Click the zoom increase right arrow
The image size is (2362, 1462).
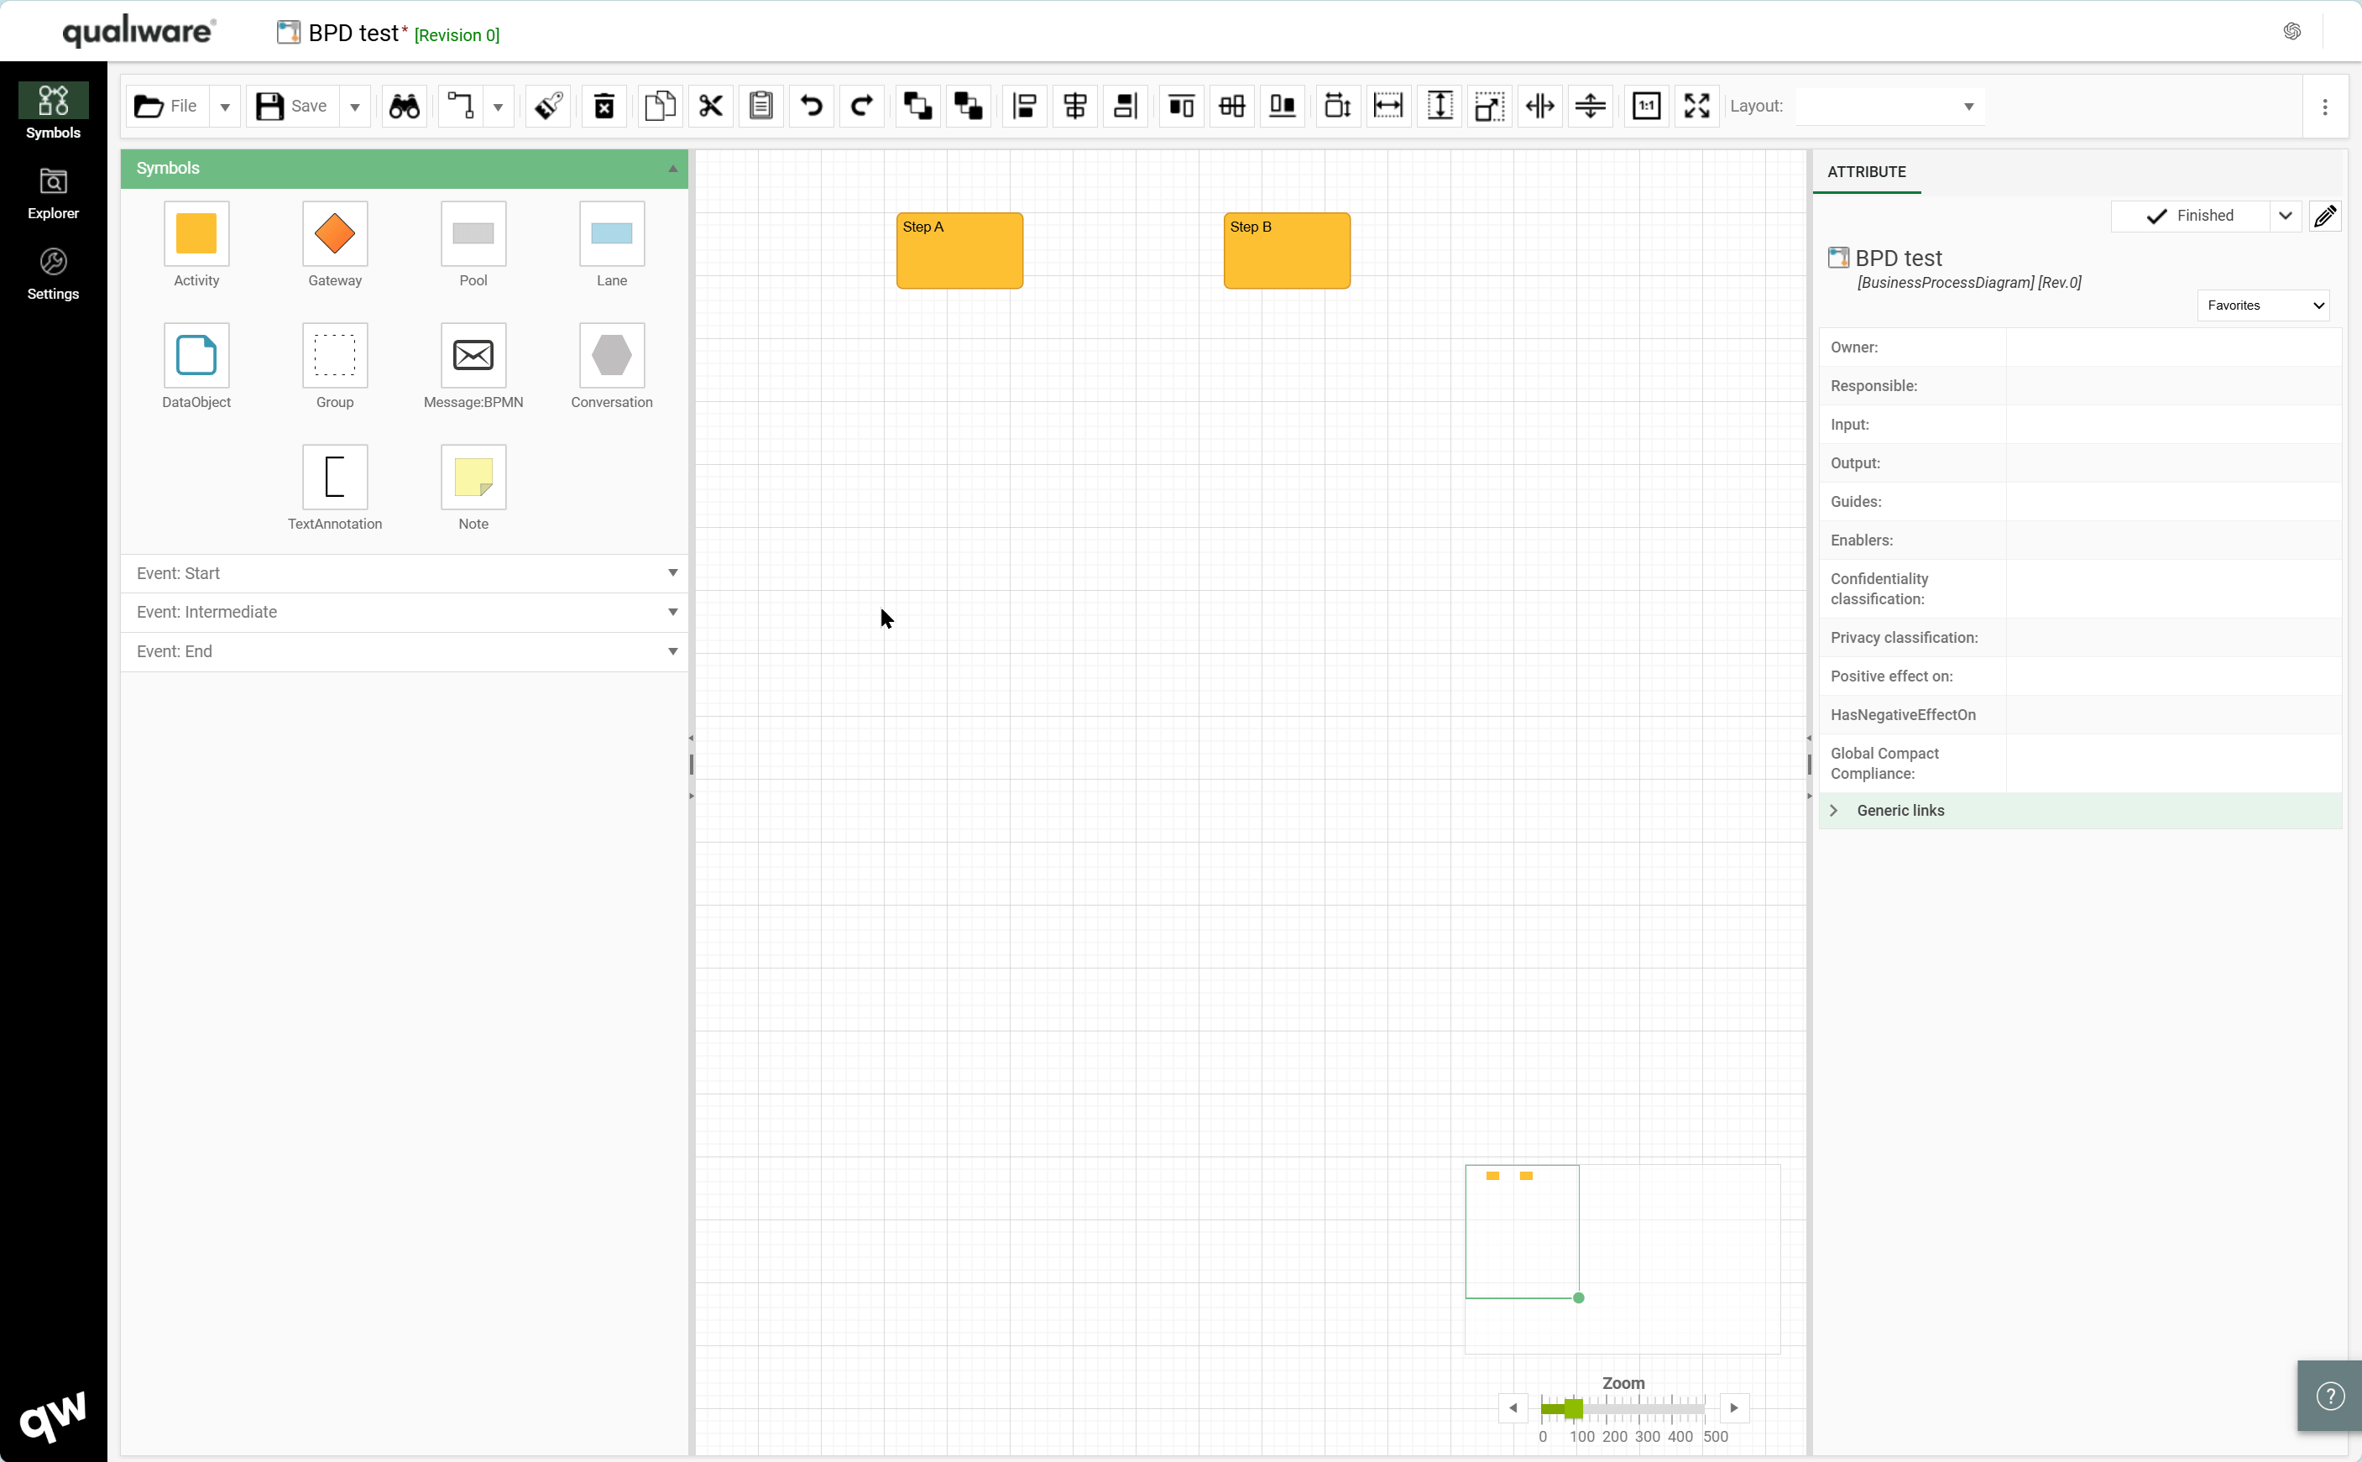pyautogui.click(x=1733, y=1407)
